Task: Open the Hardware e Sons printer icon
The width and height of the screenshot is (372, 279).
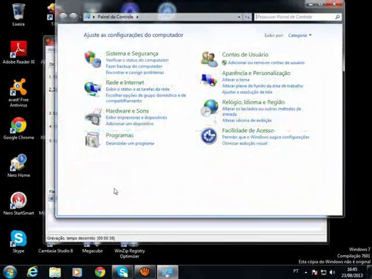Action: 93,117
